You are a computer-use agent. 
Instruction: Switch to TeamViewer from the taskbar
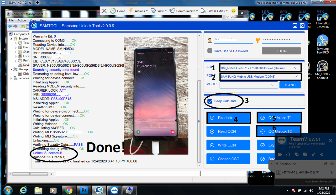tap(114, 190)
